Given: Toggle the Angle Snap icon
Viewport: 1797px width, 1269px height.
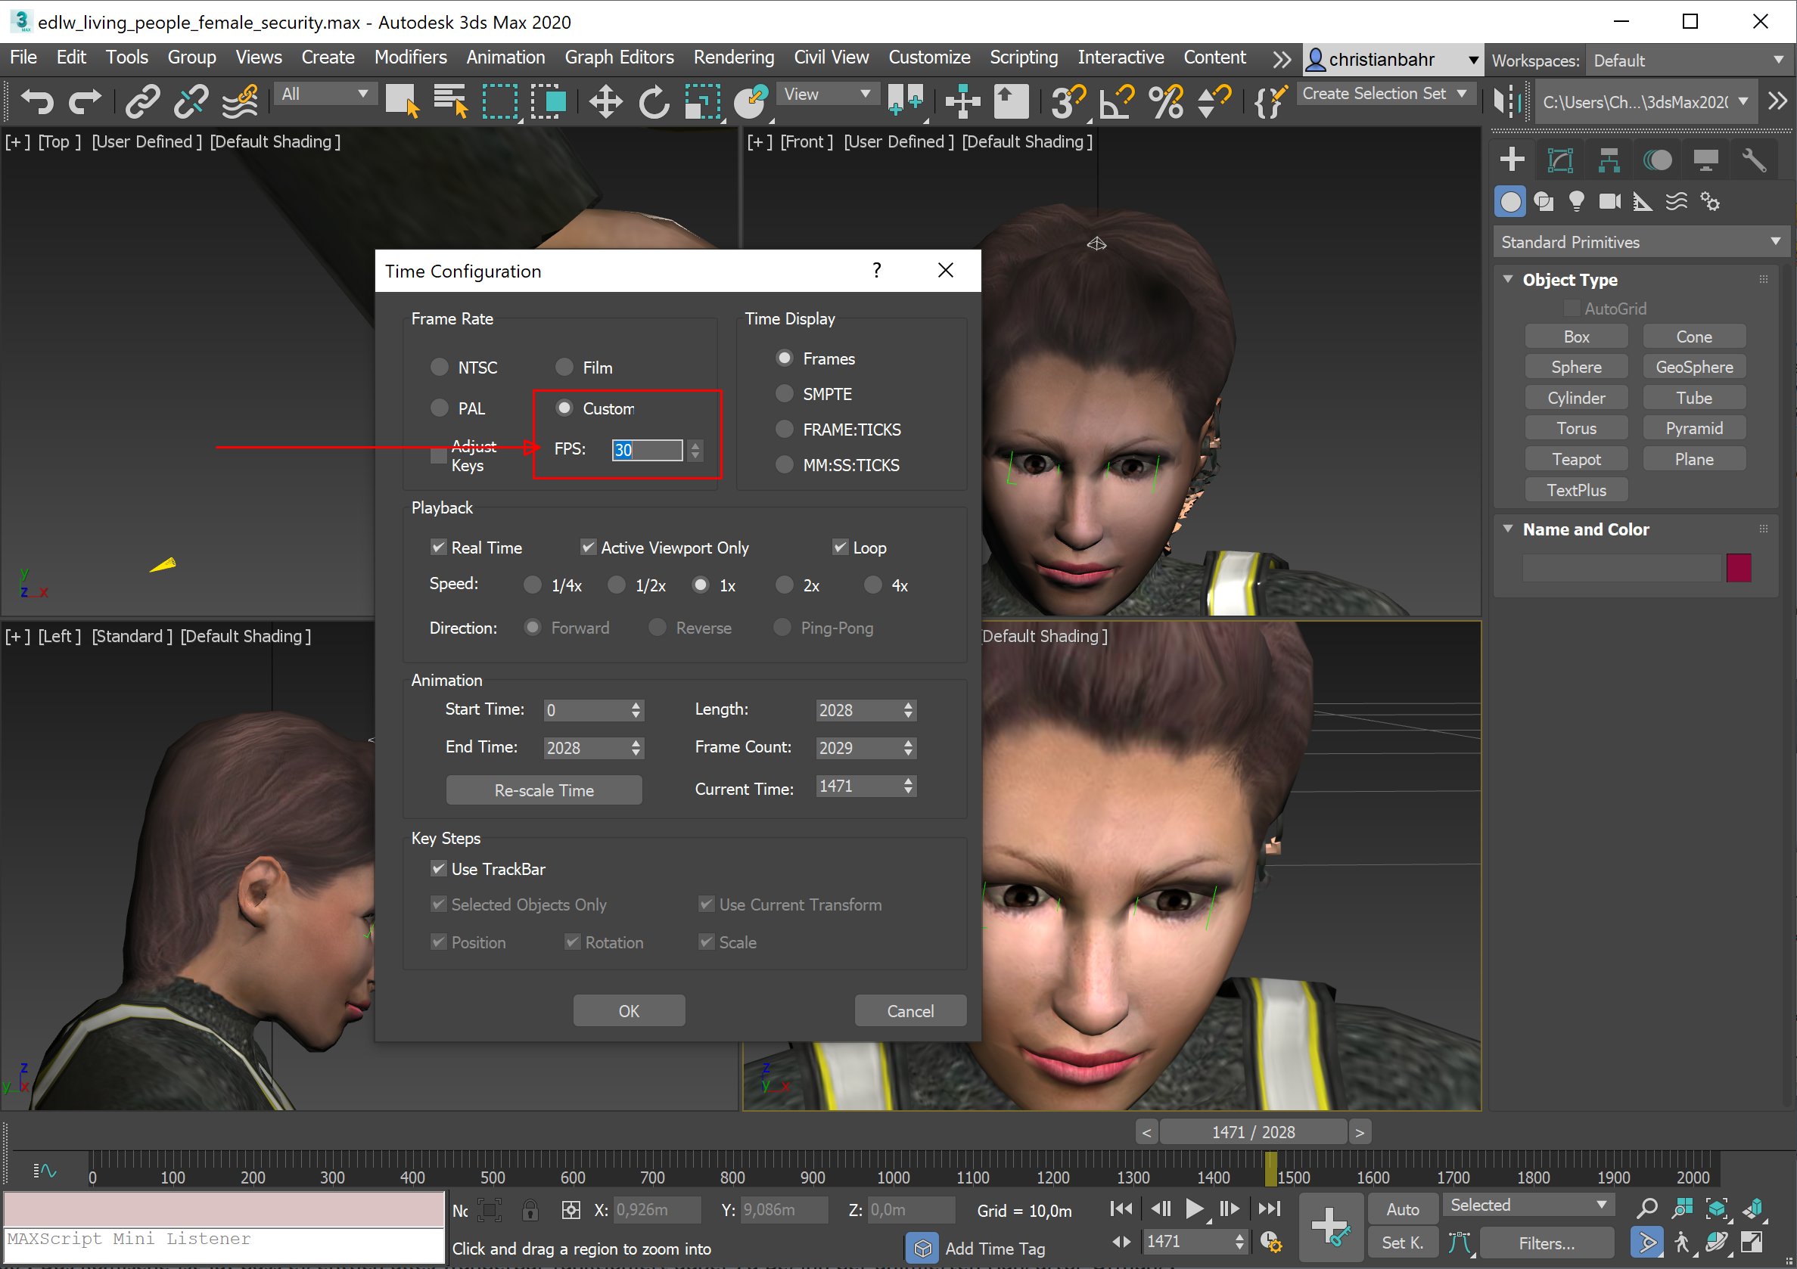Looking at the screenshot, I should pos(1117,103).
